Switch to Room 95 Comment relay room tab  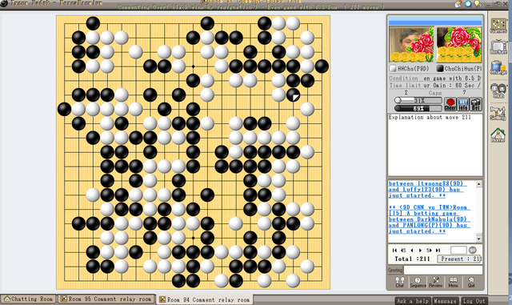point(106,299)
